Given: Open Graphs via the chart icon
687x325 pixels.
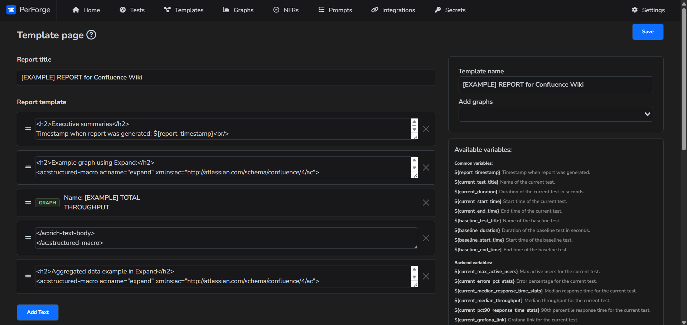Looking at the screenshot, I should coord(226,10).
